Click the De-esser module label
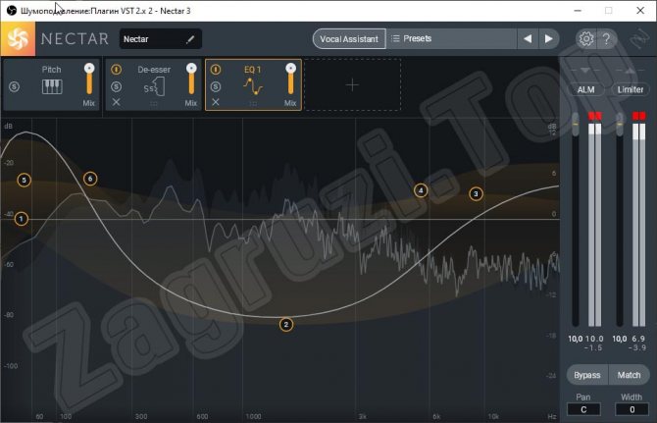Viewport: 657px width, 423px height. pyautogui.click(x=154, y=70)
